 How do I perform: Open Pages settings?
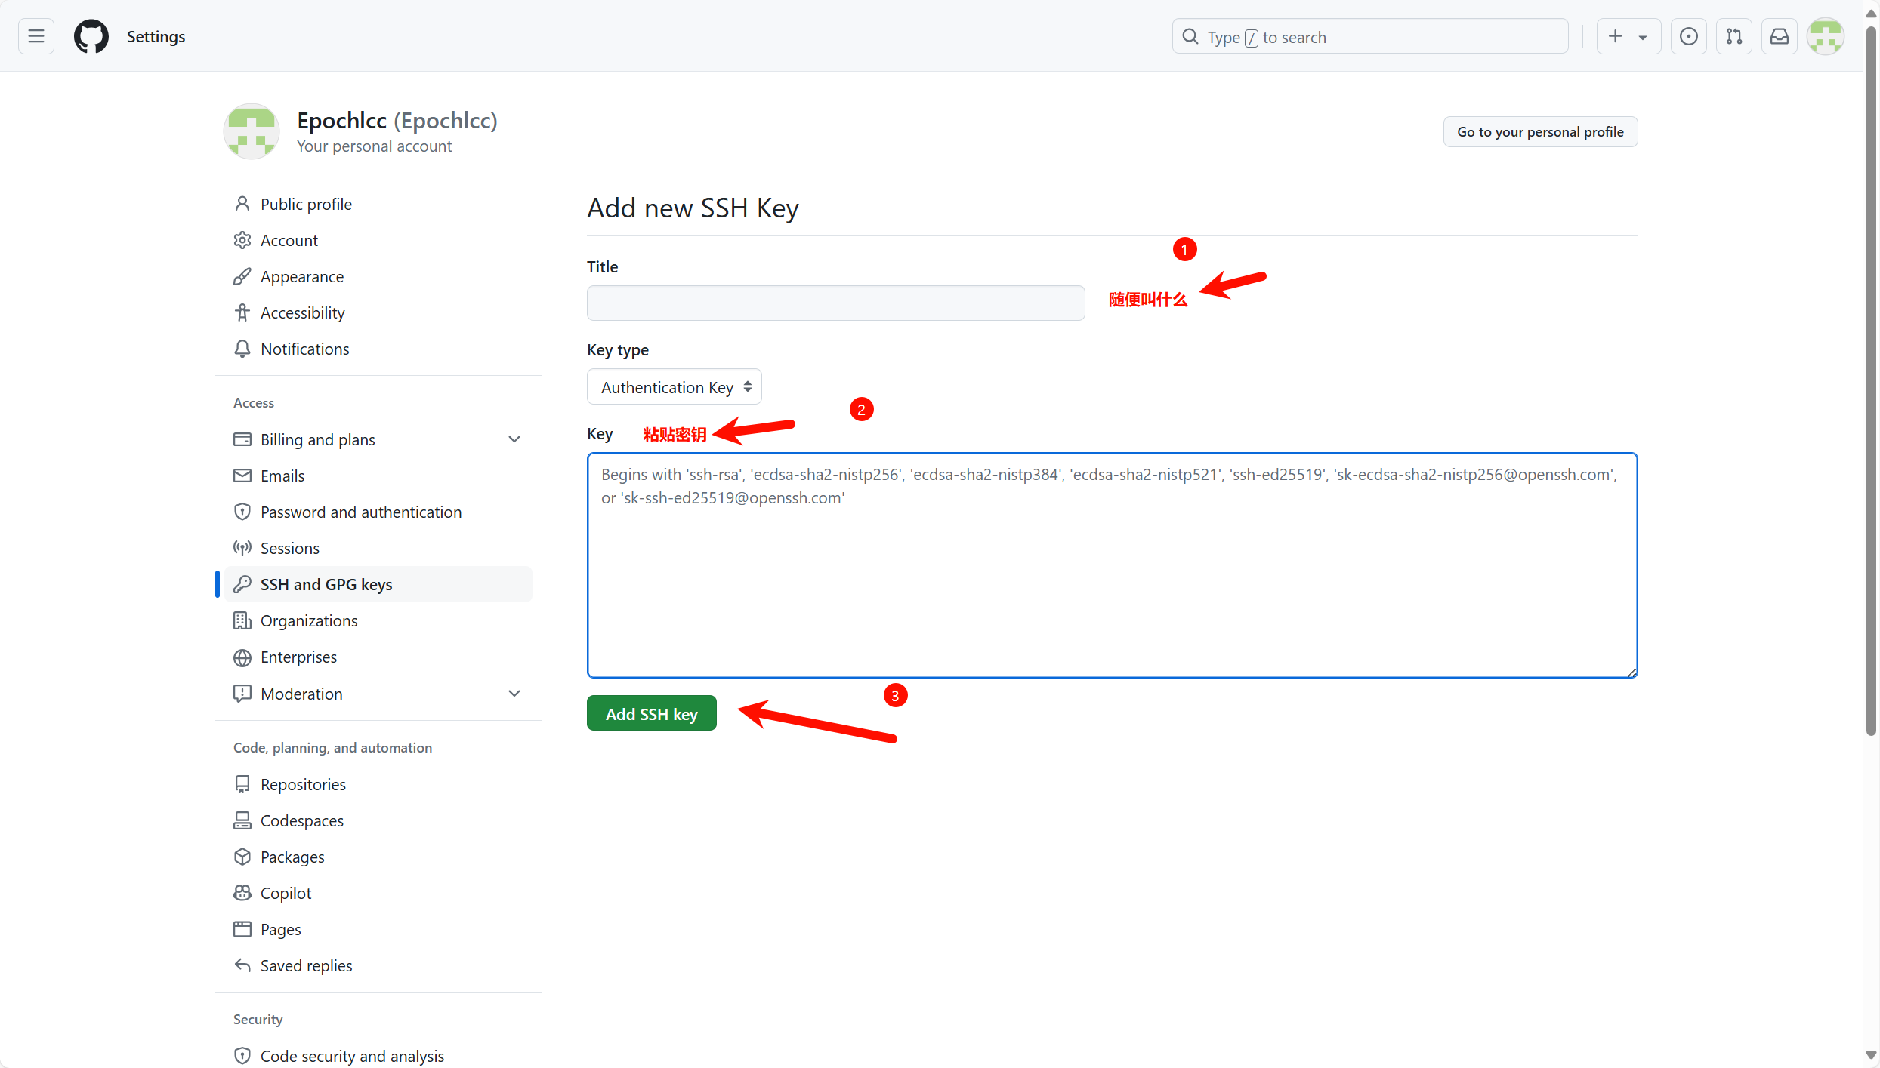[378, 929]
